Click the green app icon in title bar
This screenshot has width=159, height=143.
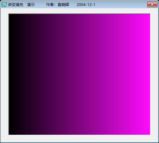tap(4, 4)
